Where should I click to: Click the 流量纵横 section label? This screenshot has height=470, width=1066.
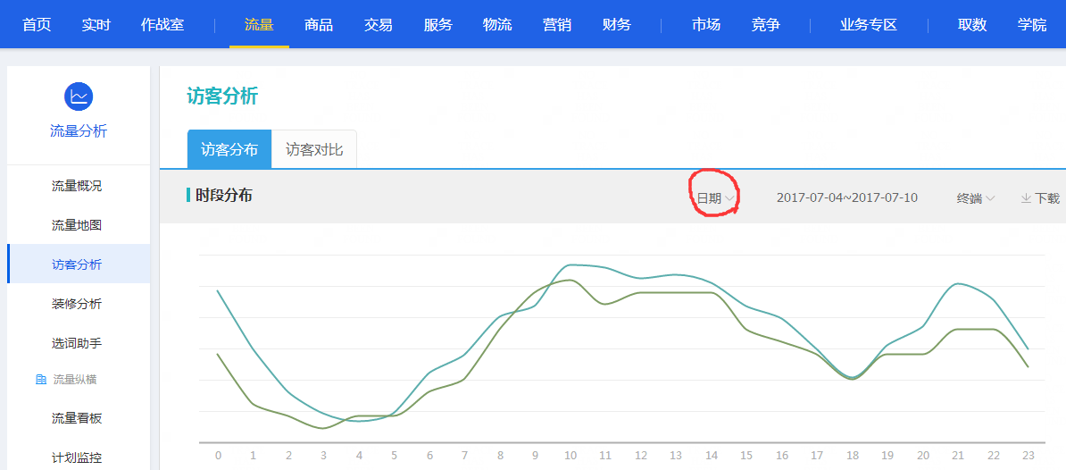[x=75, y=380]
